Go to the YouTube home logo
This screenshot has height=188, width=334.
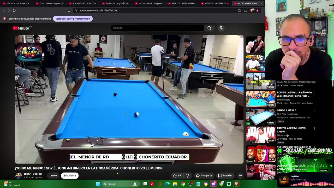[21, 28]
